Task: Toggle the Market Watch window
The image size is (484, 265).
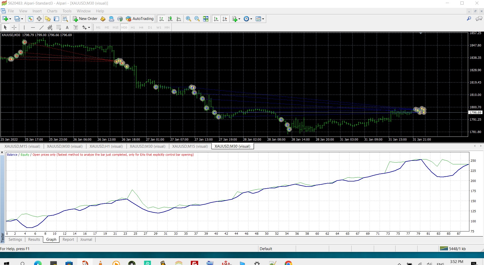Action: [x=30, y=19]
